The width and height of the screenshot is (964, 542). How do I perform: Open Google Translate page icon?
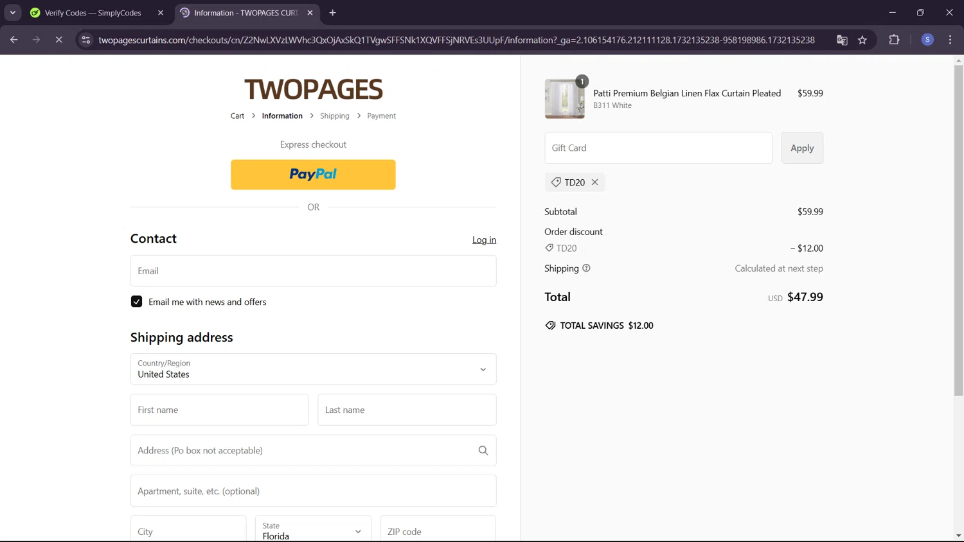point(842,40)
